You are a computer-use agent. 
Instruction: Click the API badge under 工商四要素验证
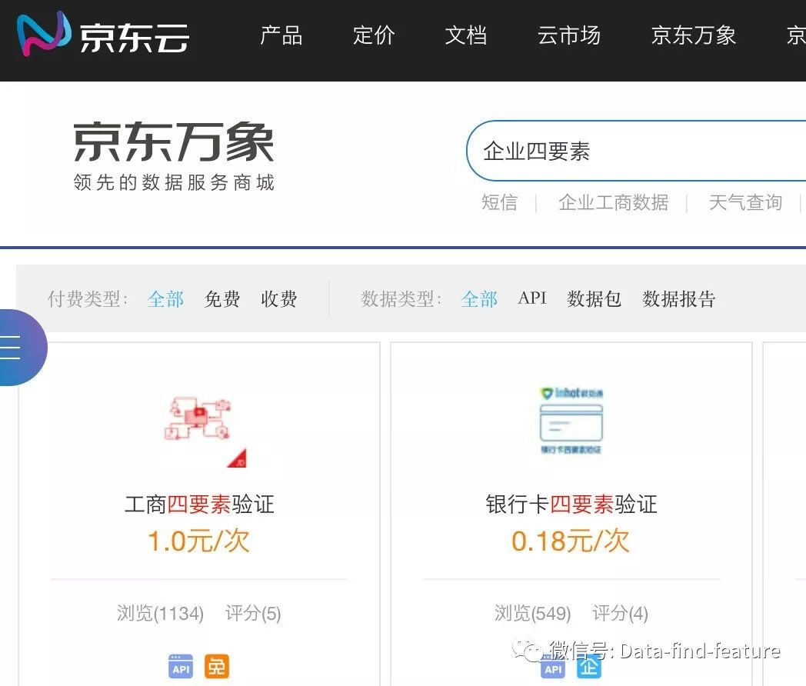(181, 667)
